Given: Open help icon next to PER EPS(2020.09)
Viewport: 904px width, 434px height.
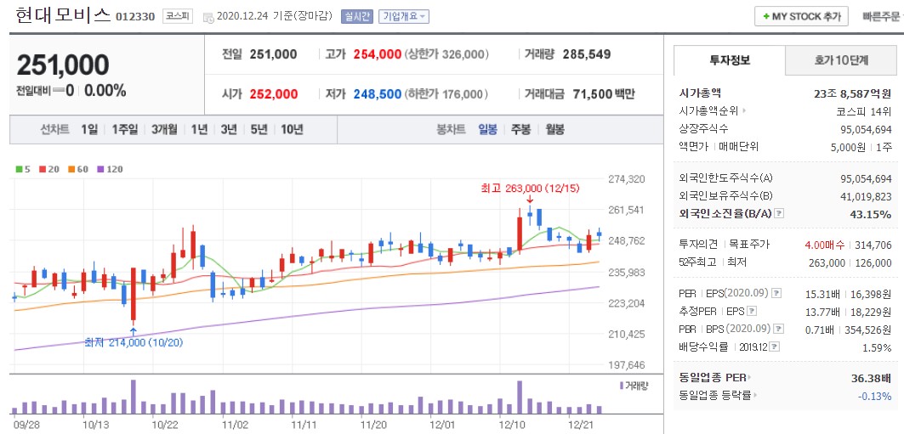Looking at the screenshot, I should 776,294.
